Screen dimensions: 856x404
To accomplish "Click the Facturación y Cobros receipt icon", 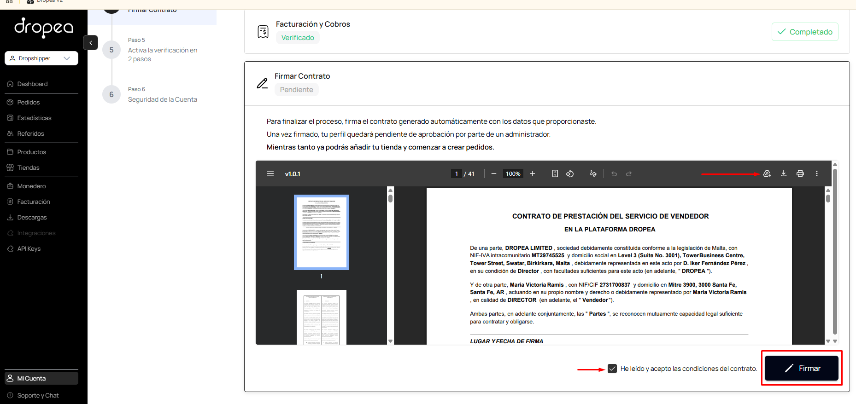I will click(263, 32).
